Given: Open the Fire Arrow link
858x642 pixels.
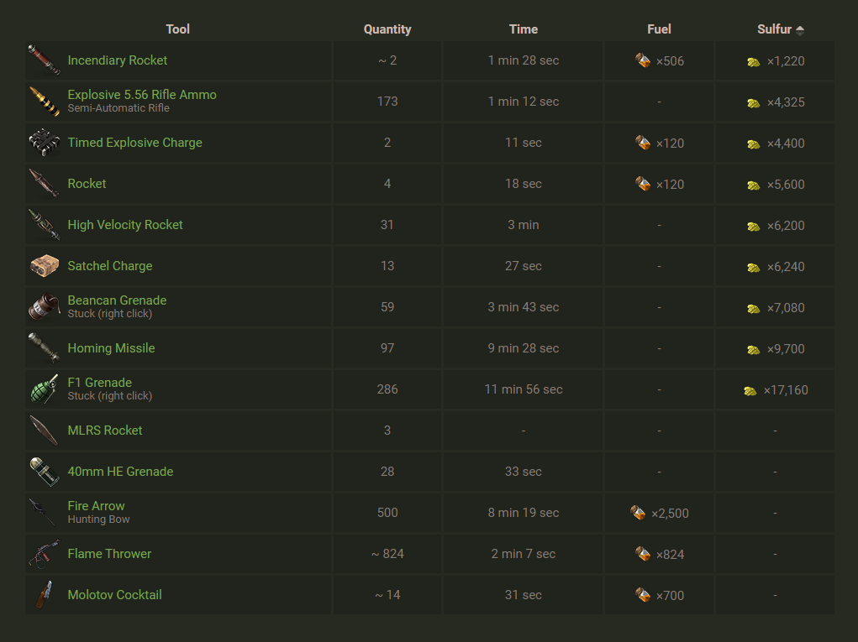Looking at the screenshot, I should [96, 506].
